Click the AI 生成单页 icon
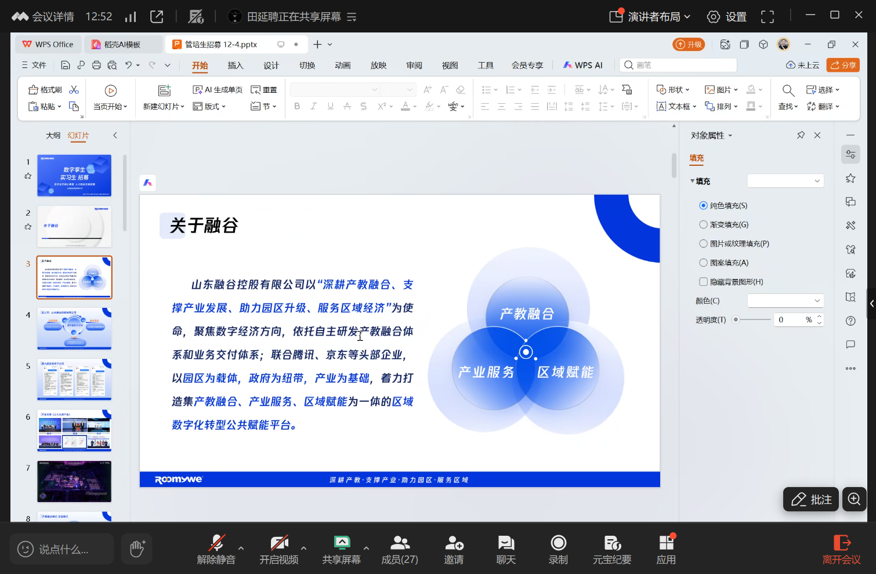The width and height of the screenshot is (876, 574). click(197, 90)
